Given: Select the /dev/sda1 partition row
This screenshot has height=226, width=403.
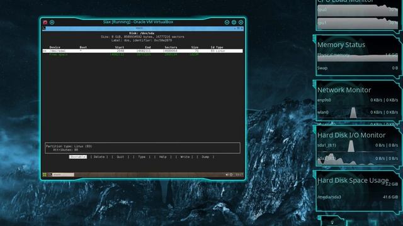Looking at the screenshot, I should tap(143, 51).
